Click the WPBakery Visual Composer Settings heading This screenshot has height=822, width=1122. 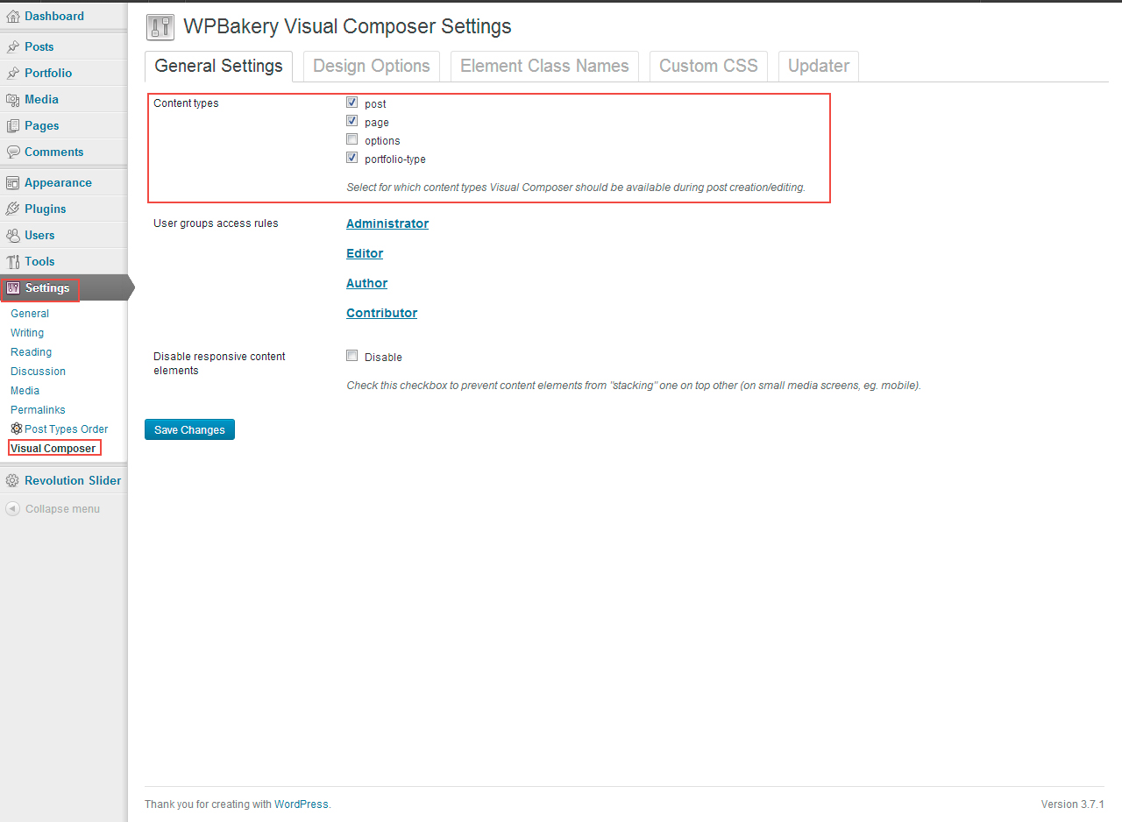347,26
